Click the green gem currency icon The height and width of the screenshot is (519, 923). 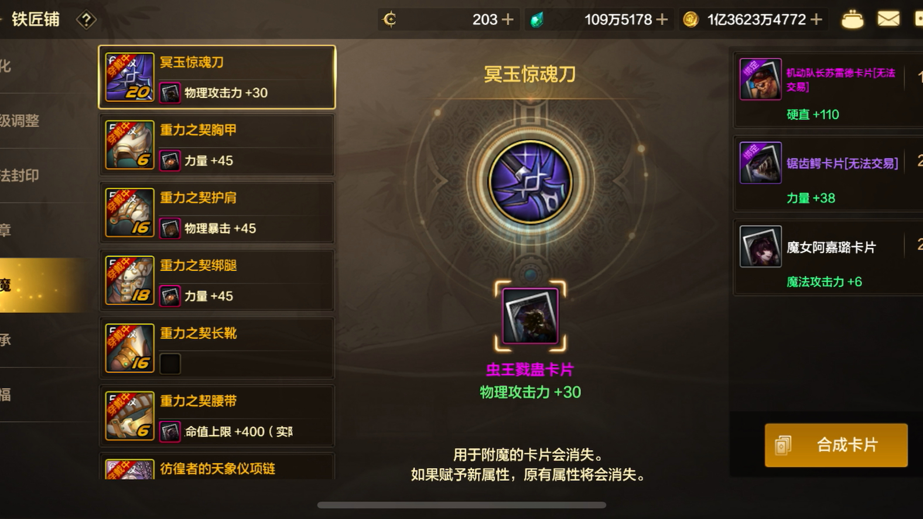tap(536, 20)
